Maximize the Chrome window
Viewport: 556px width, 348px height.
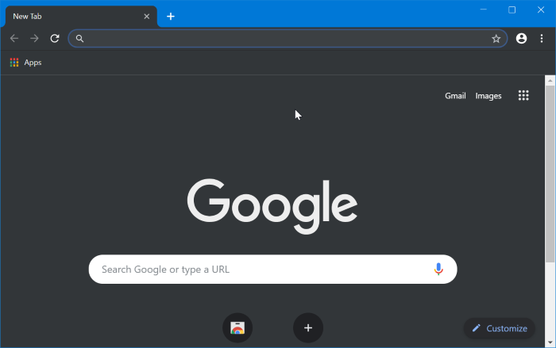pyautogui.click(x=512, y=10)
